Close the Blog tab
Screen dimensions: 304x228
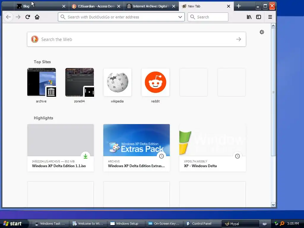tap(64, 6)
